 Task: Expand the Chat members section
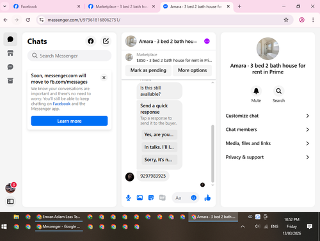pos(268,130)
